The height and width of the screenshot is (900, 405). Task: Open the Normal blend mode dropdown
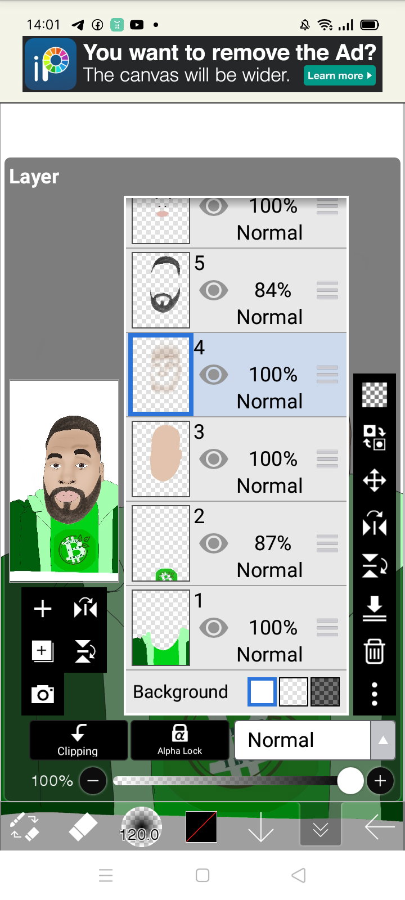coord(303,740)
